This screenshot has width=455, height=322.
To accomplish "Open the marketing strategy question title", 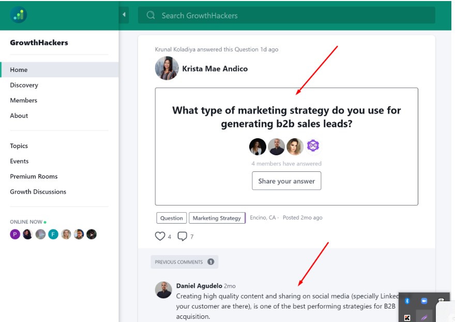I will tap(286, 117).
